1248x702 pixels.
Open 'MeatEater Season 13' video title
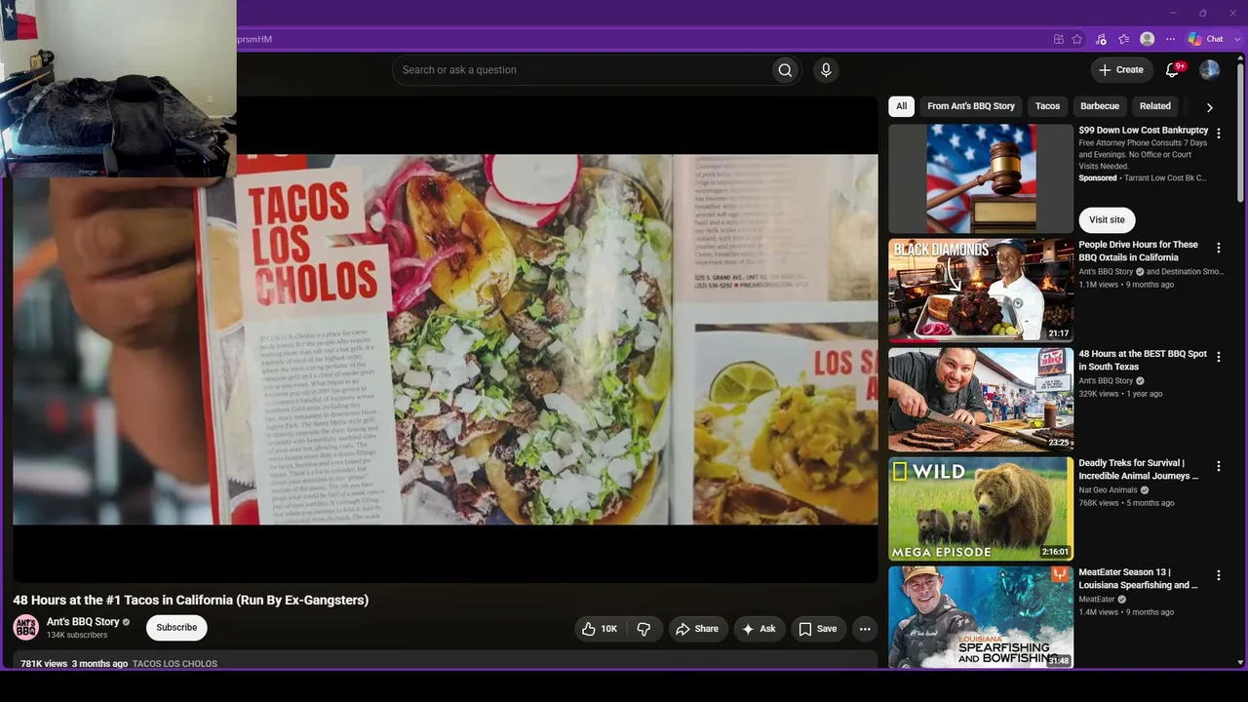pyautogui.click(x=1137, y=579)
